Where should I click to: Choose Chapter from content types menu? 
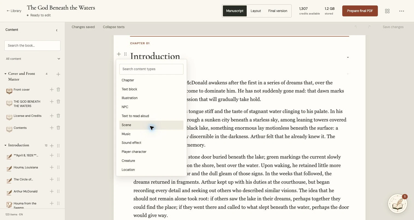(x=151, y=80)
